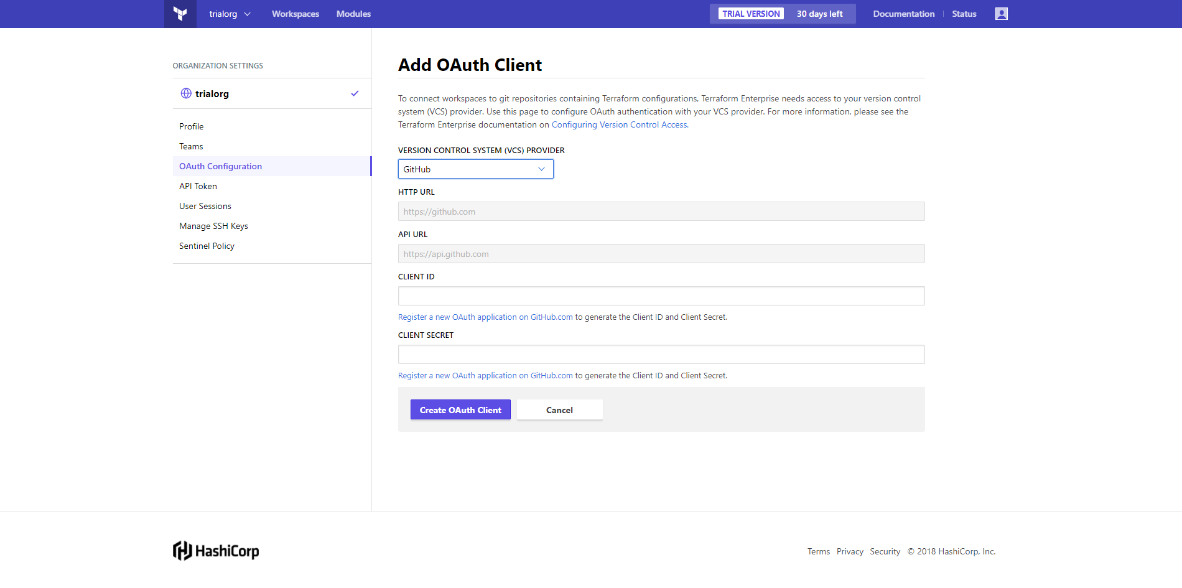
Task: Open Configuring Version Control Access link
Action: pos(619,124)
